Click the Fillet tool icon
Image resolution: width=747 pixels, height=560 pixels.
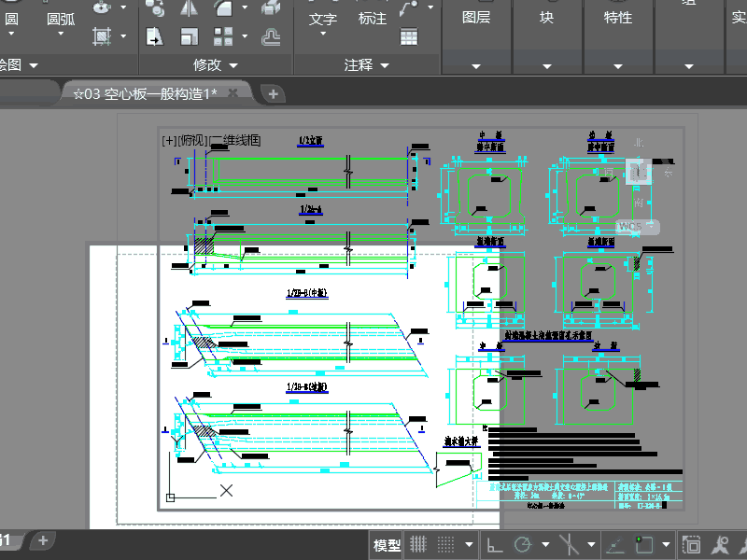(x=224, y=8)
